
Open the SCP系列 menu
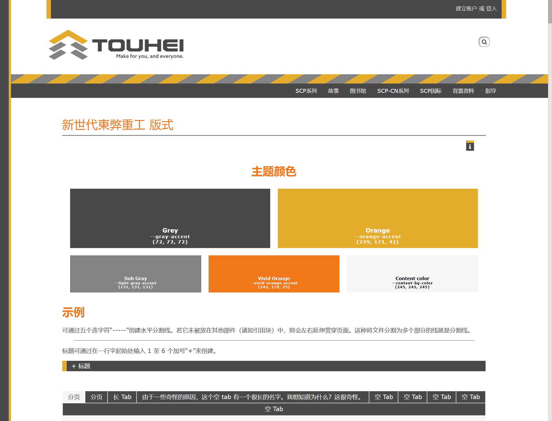point(306,91)
